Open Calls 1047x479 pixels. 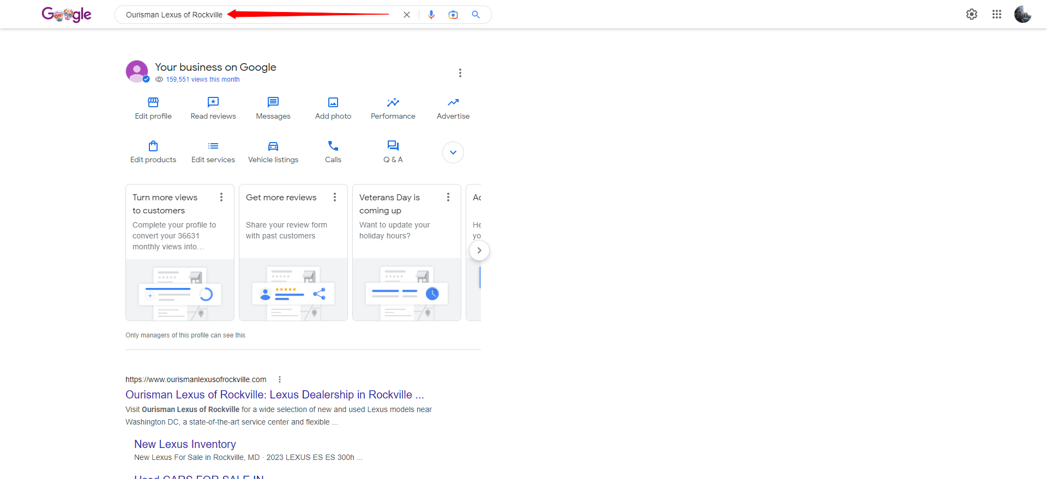click(333, 152)
